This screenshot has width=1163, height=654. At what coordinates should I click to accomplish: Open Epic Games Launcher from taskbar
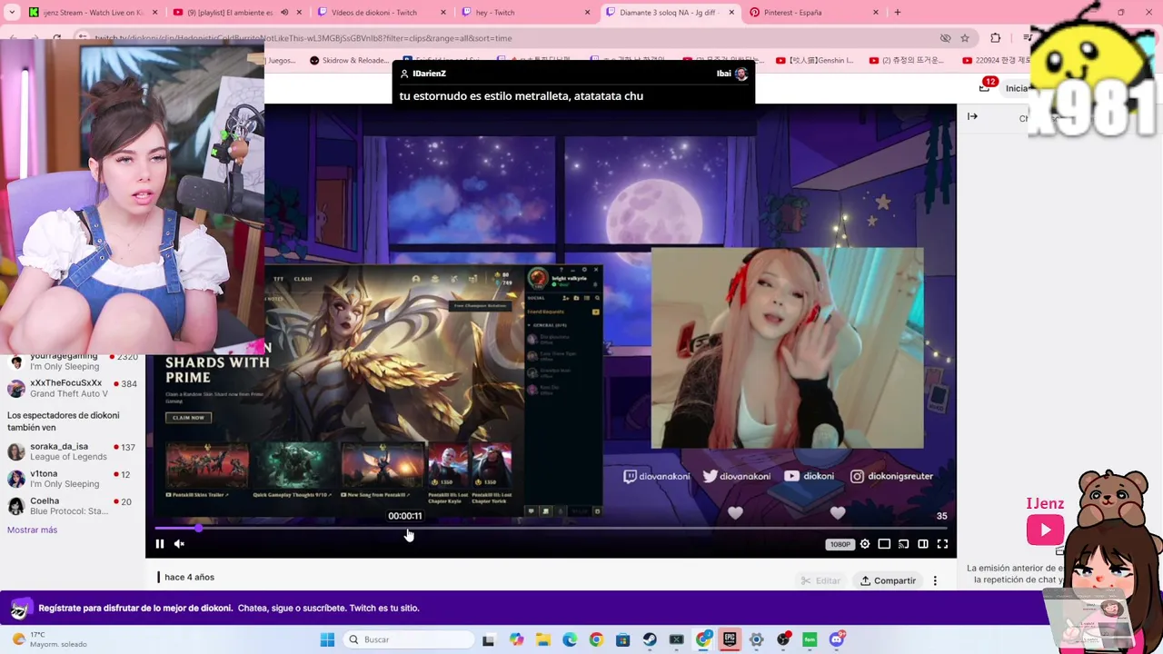pyautogui.click(x=730, y=639)
